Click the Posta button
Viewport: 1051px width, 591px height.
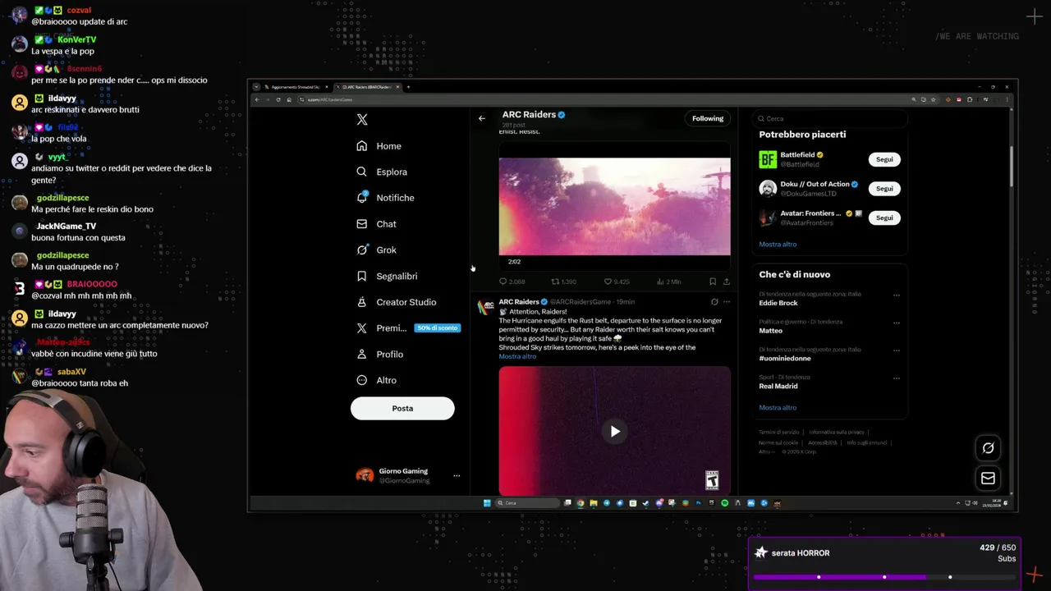click(x=402, y=408)
